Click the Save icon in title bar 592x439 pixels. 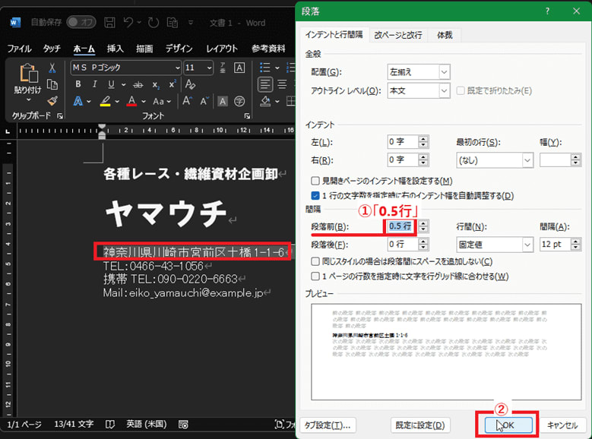110,22
